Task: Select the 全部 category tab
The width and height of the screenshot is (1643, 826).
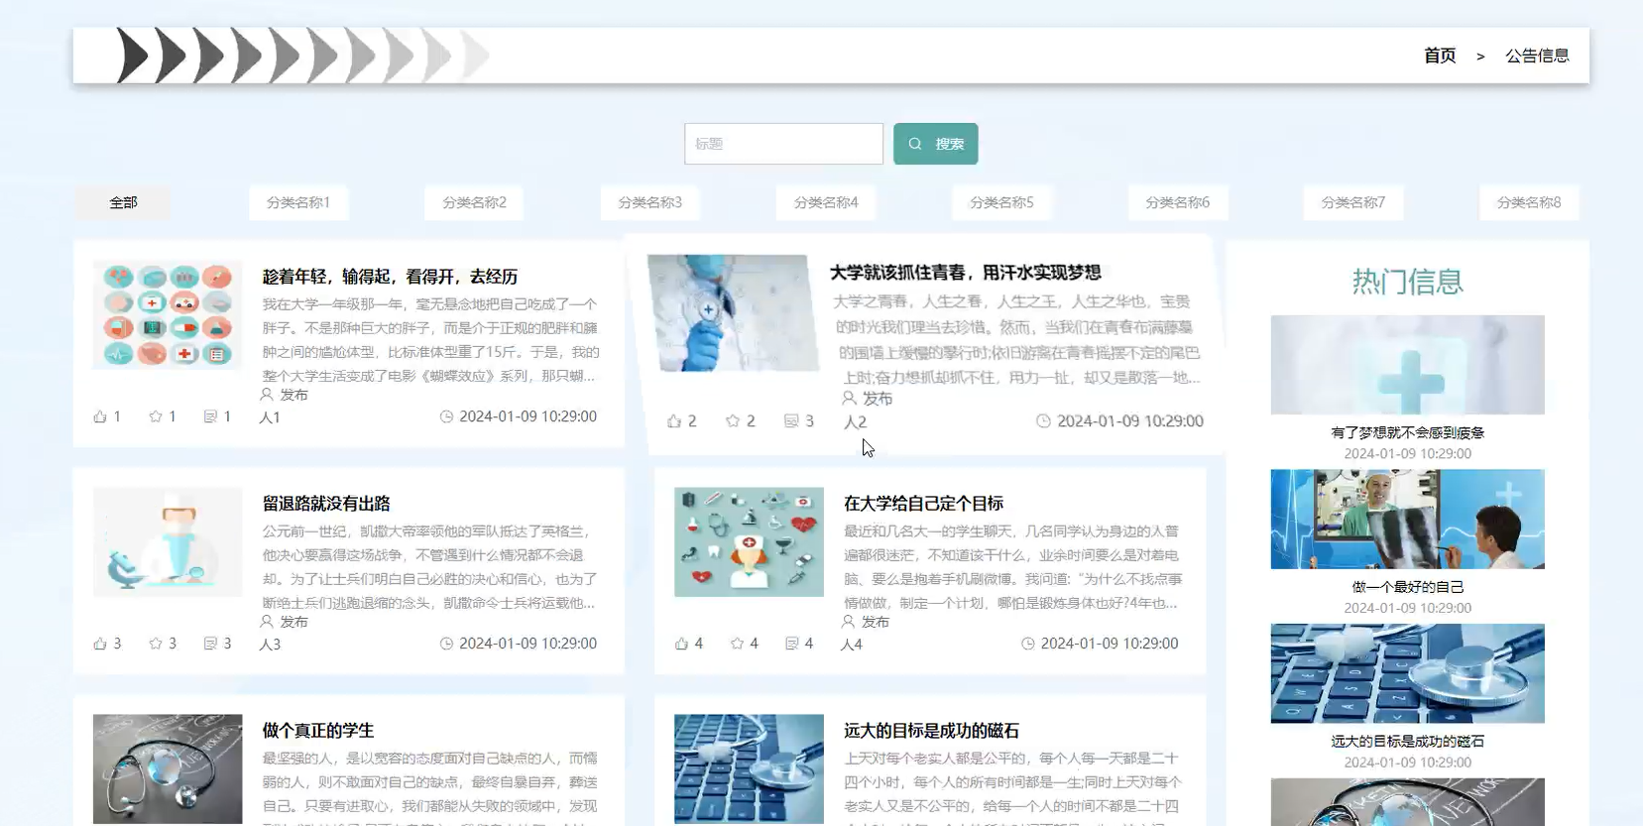Action: 123,202
